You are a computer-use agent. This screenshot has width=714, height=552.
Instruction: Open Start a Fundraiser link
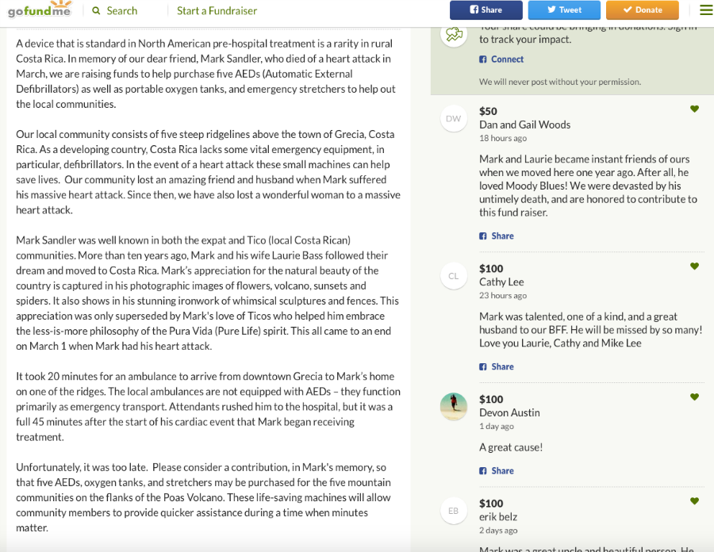tap(217, 10)
